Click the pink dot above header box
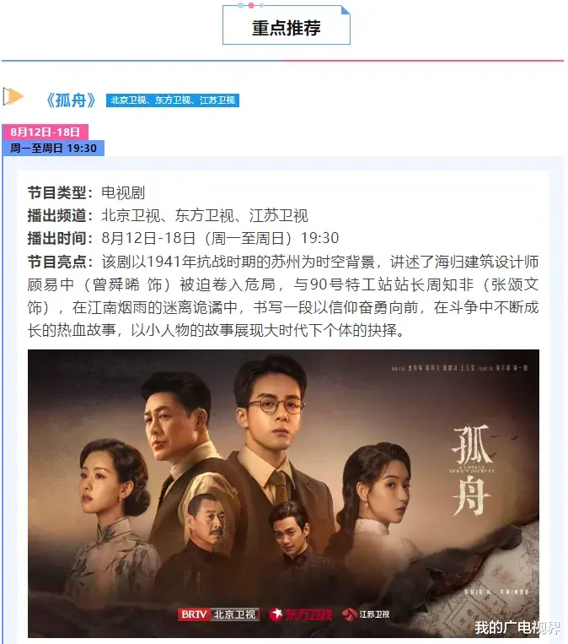 [251, 5]
